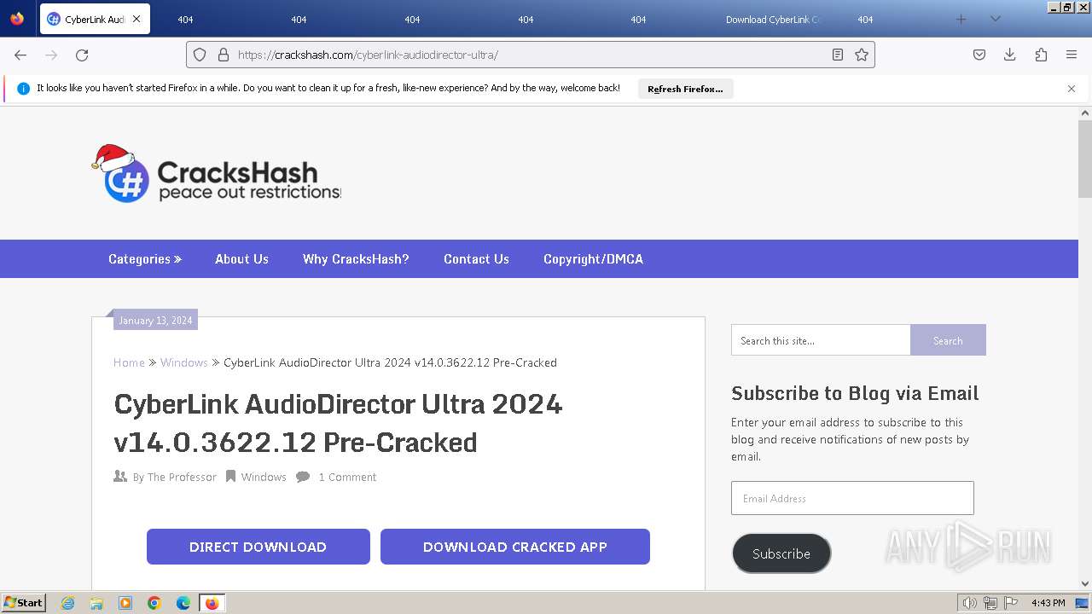
Task: Switch to the Download CyberLink tab
Action: click(x=773, y=20)
